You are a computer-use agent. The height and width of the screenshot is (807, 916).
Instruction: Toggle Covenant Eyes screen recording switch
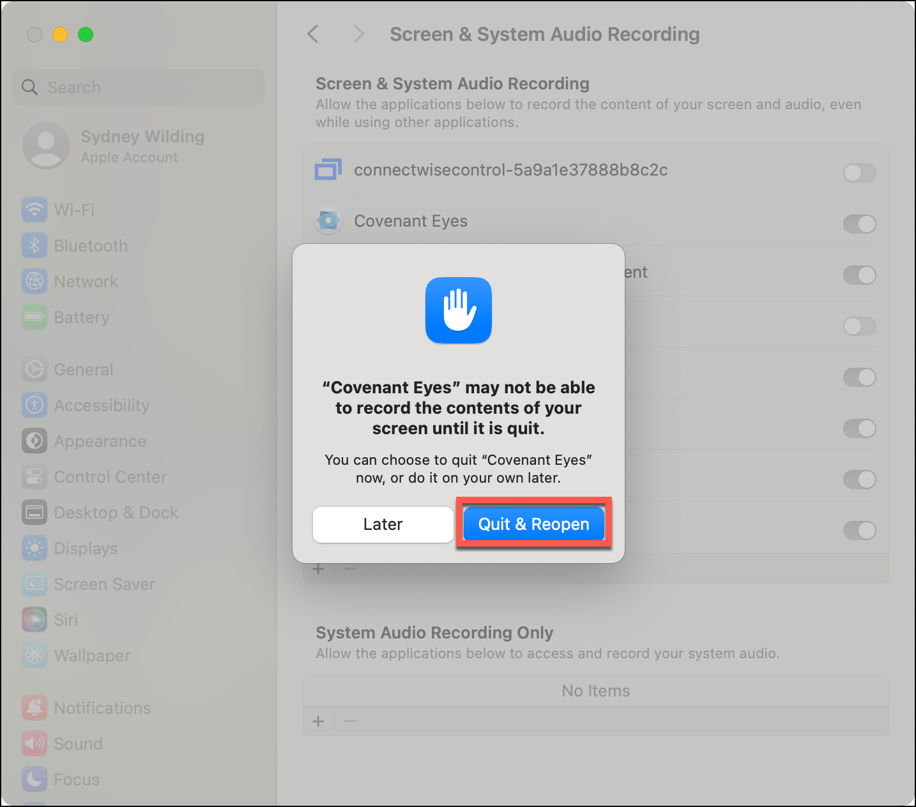click(859, 223)
